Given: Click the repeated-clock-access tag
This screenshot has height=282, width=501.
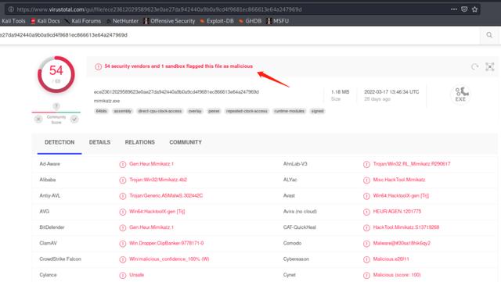Looking at the screenshot, I should 247,111.
